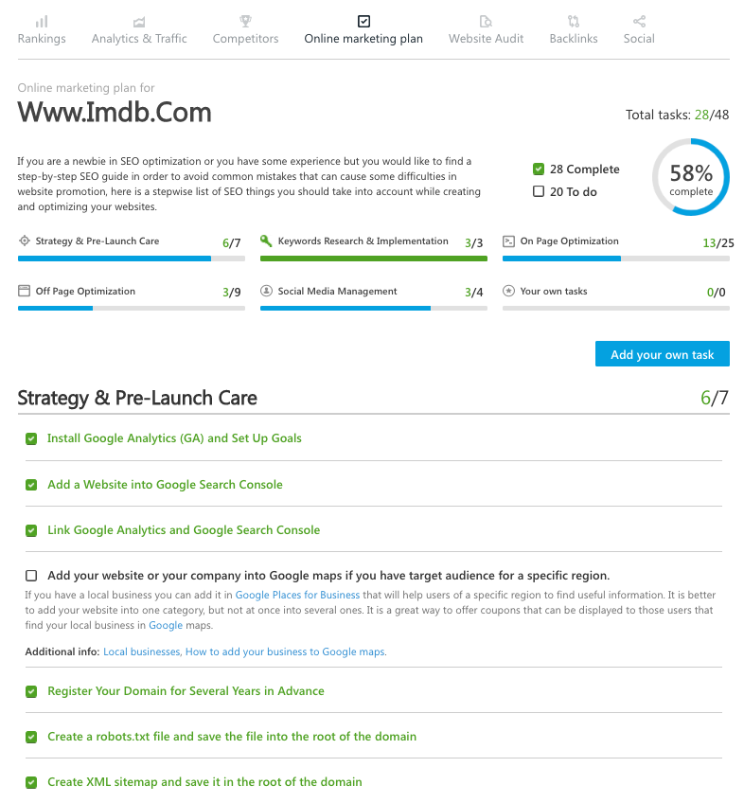Open the Google Places for Business link
Image resolution: width=744 pixels, height=803 pixels.
click(x=297, y=596)
